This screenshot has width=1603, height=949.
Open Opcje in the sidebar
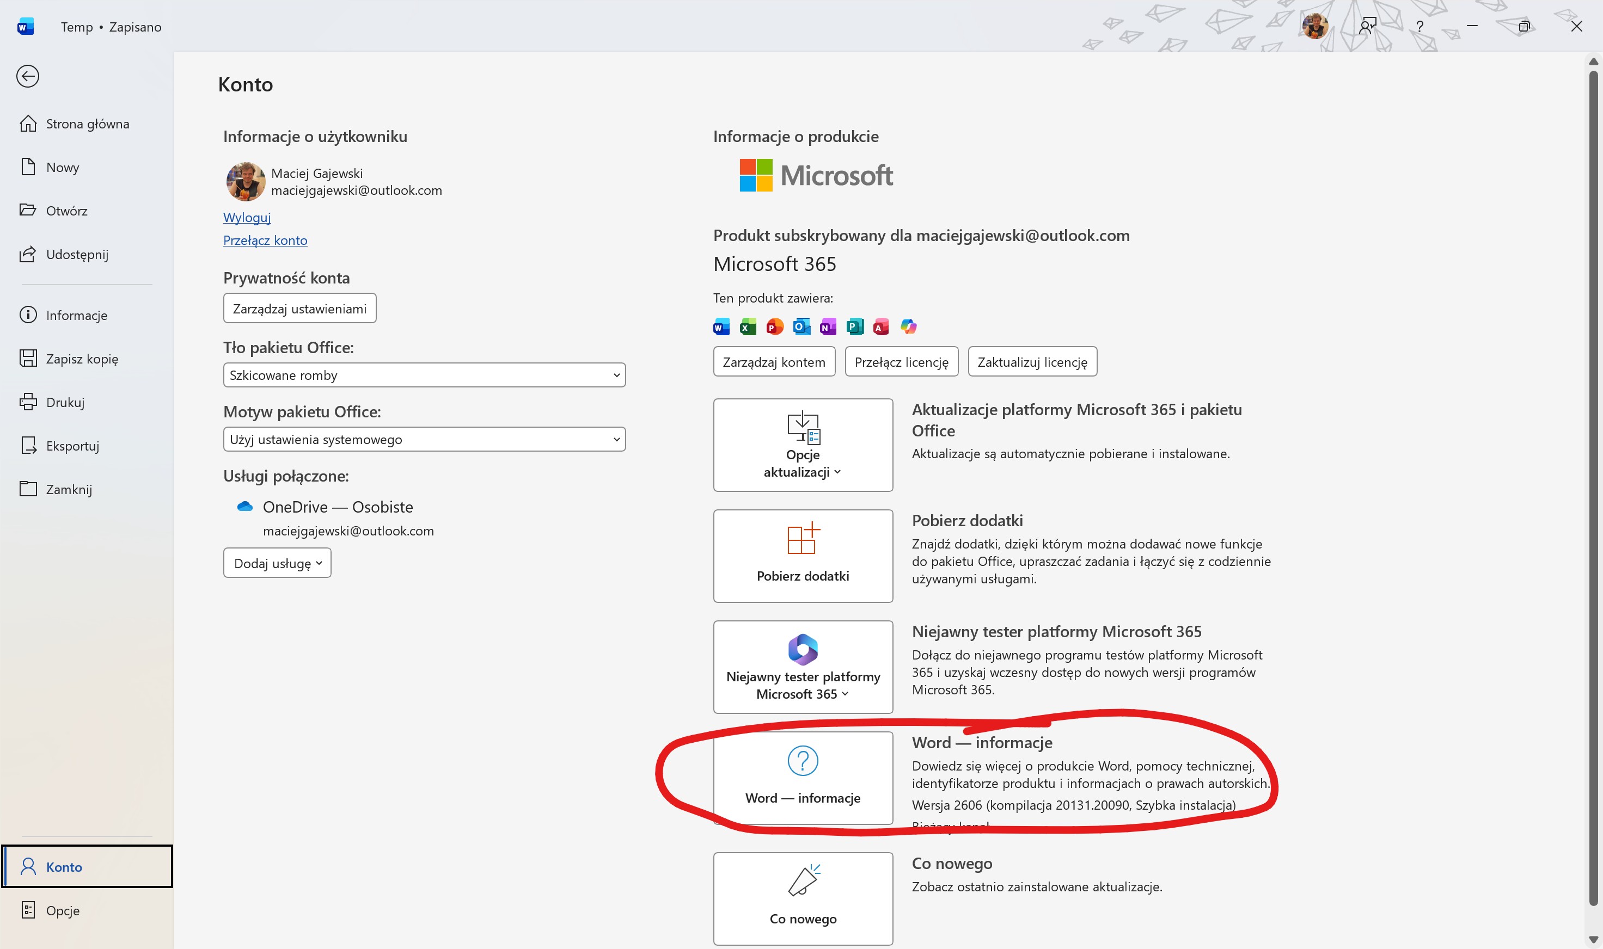63,910
